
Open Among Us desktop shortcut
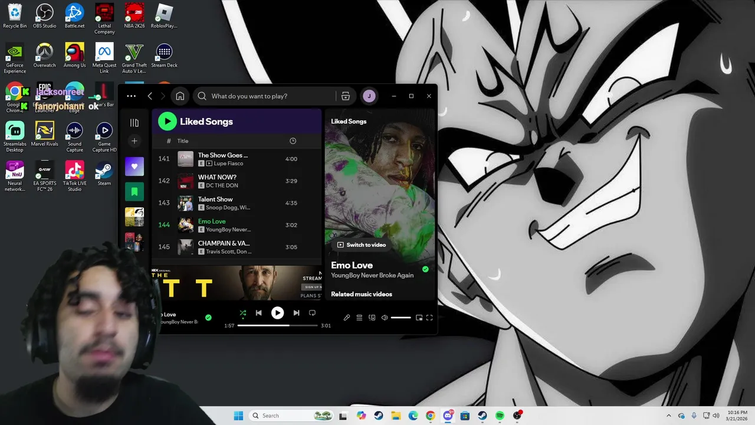[x=74, y=56]
